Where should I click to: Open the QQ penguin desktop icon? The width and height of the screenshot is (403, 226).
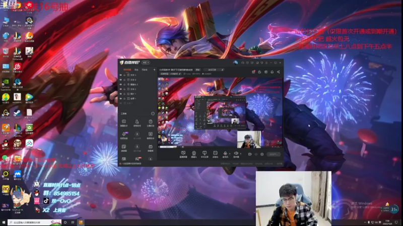[6, 145]
